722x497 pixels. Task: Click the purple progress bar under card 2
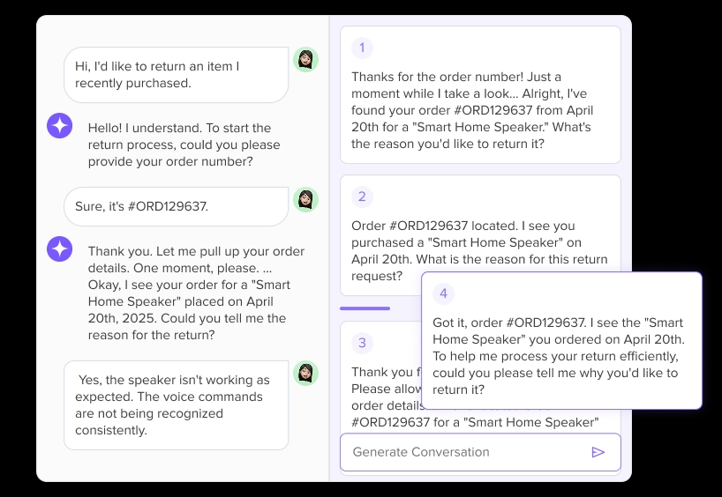365,308
